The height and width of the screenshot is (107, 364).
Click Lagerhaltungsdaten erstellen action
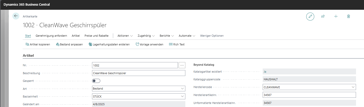109,44
